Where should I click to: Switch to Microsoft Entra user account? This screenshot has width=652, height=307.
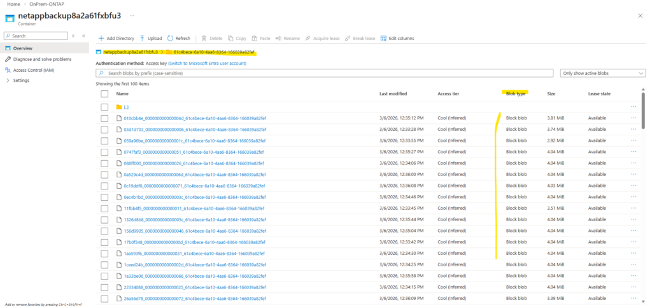point(207,64)
